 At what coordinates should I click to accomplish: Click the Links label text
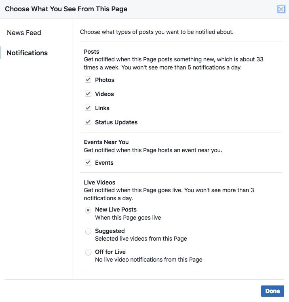point(102,108)
